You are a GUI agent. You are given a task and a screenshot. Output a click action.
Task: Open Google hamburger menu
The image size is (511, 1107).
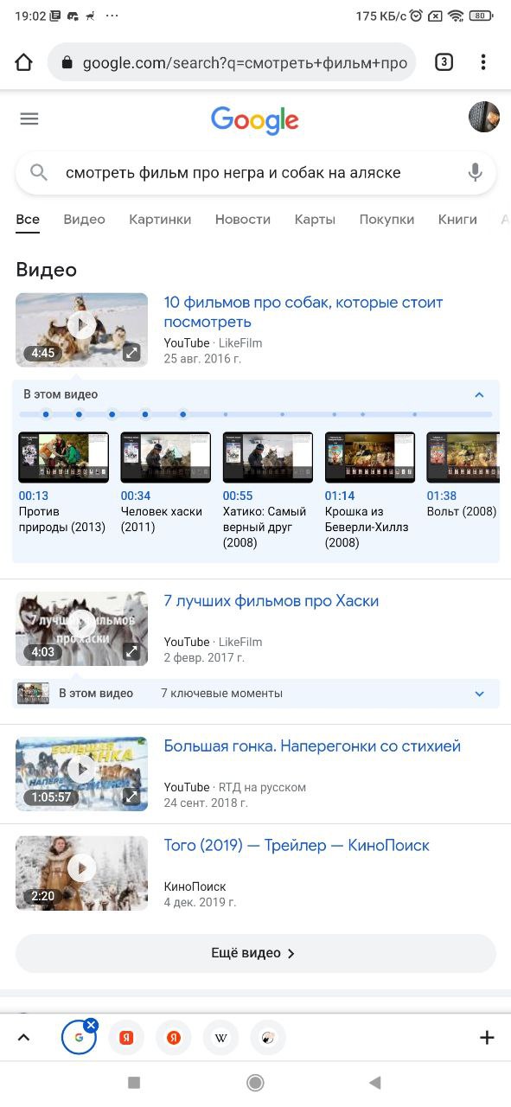tap(29, 118)
